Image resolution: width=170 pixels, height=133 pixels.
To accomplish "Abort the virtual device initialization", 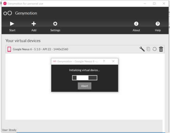I will 85,86.
